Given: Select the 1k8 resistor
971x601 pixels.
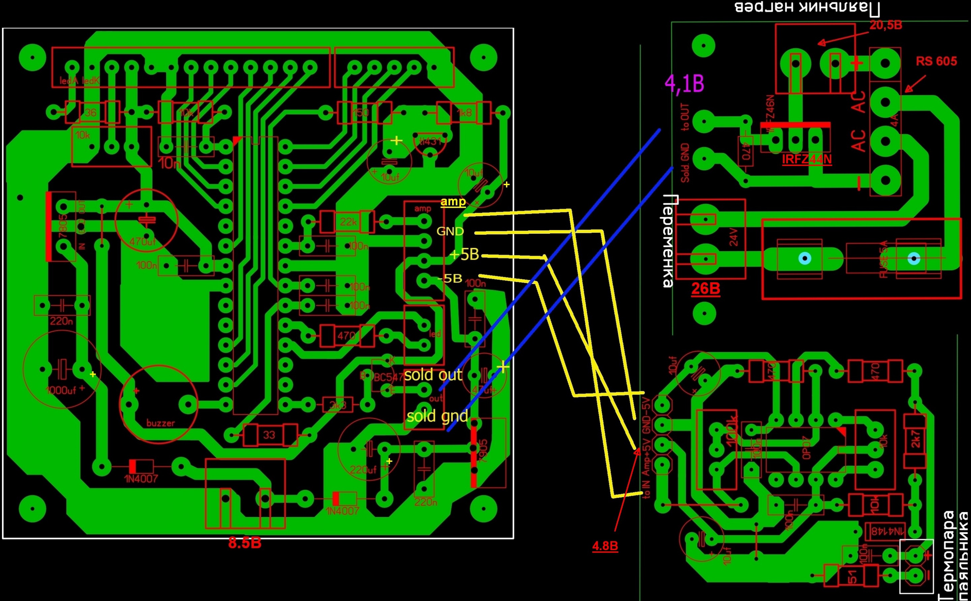Looking at the screenshot, I should tap(464, 113).
